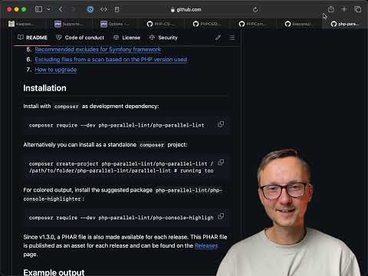Toggle the Safari sidebar icon
The width and height of the screenshot is (368, 276).
pos(38,9)
